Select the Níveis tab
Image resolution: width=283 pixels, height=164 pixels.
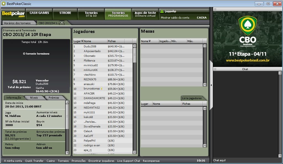click(x=34, y=98)
